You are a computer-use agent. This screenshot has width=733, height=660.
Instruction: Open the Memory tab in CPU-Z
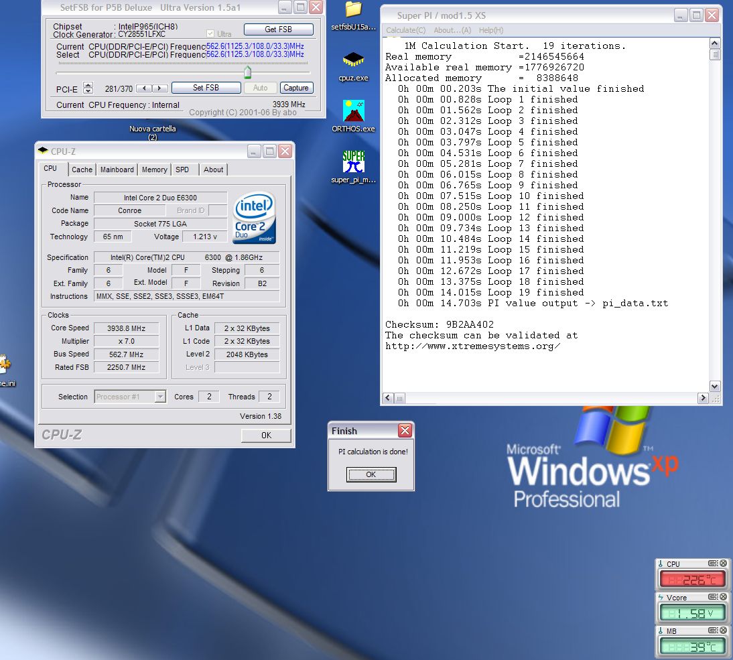click(x=154, y=170)
